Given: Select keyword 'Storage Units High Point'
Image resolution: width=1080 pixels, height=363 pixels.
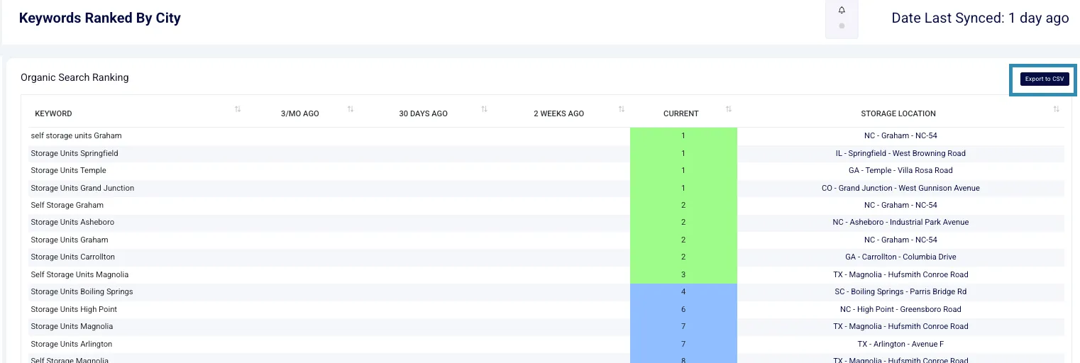Looking at the screenshot, I should (74, 309).
